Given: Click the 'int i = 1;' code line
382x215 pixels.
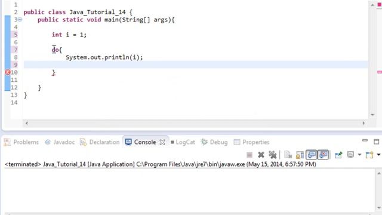Looking at the screenshot, I should pyautogui.click(x=69, y=35).
